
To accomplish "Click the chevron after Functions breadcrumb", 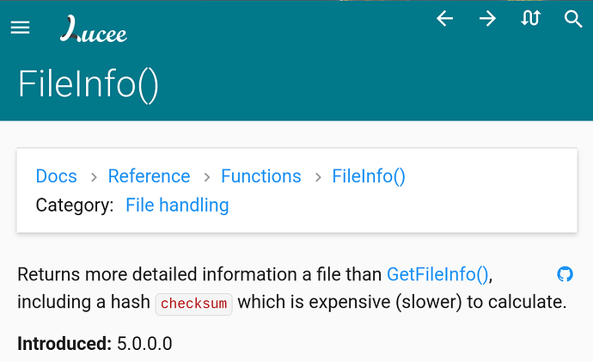I will tap(318, 176).
